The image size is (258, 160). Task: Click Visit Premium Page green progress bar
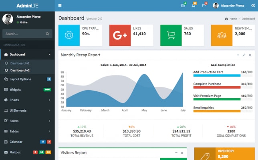(223, 99)
